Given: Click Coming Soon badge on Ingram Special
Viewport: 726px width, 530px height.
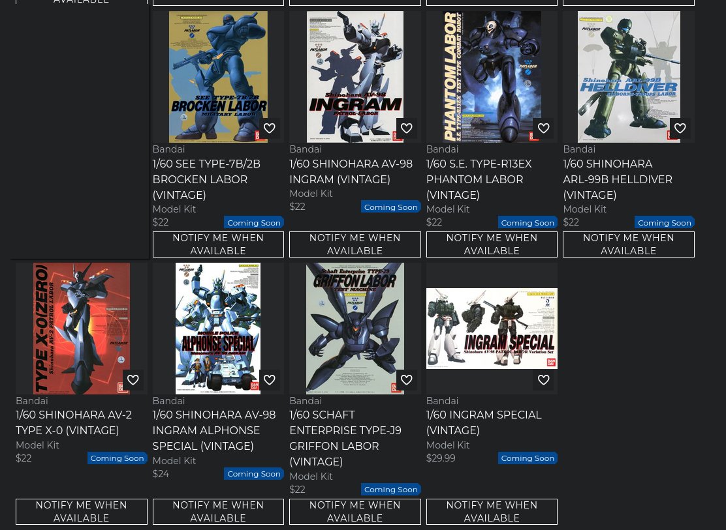Looking at the screenshot, I should click(x=528, y=458).
